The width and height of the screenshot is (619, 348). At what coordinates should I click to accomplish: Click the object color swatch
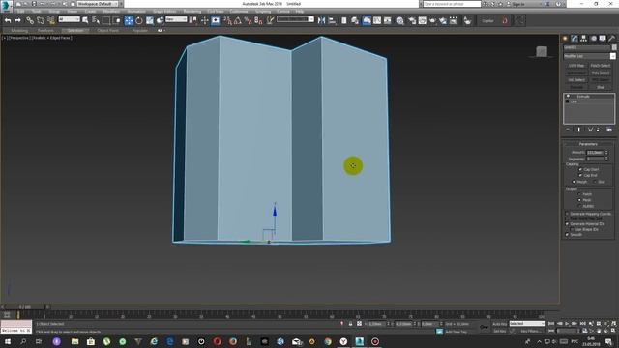[614, 47]
